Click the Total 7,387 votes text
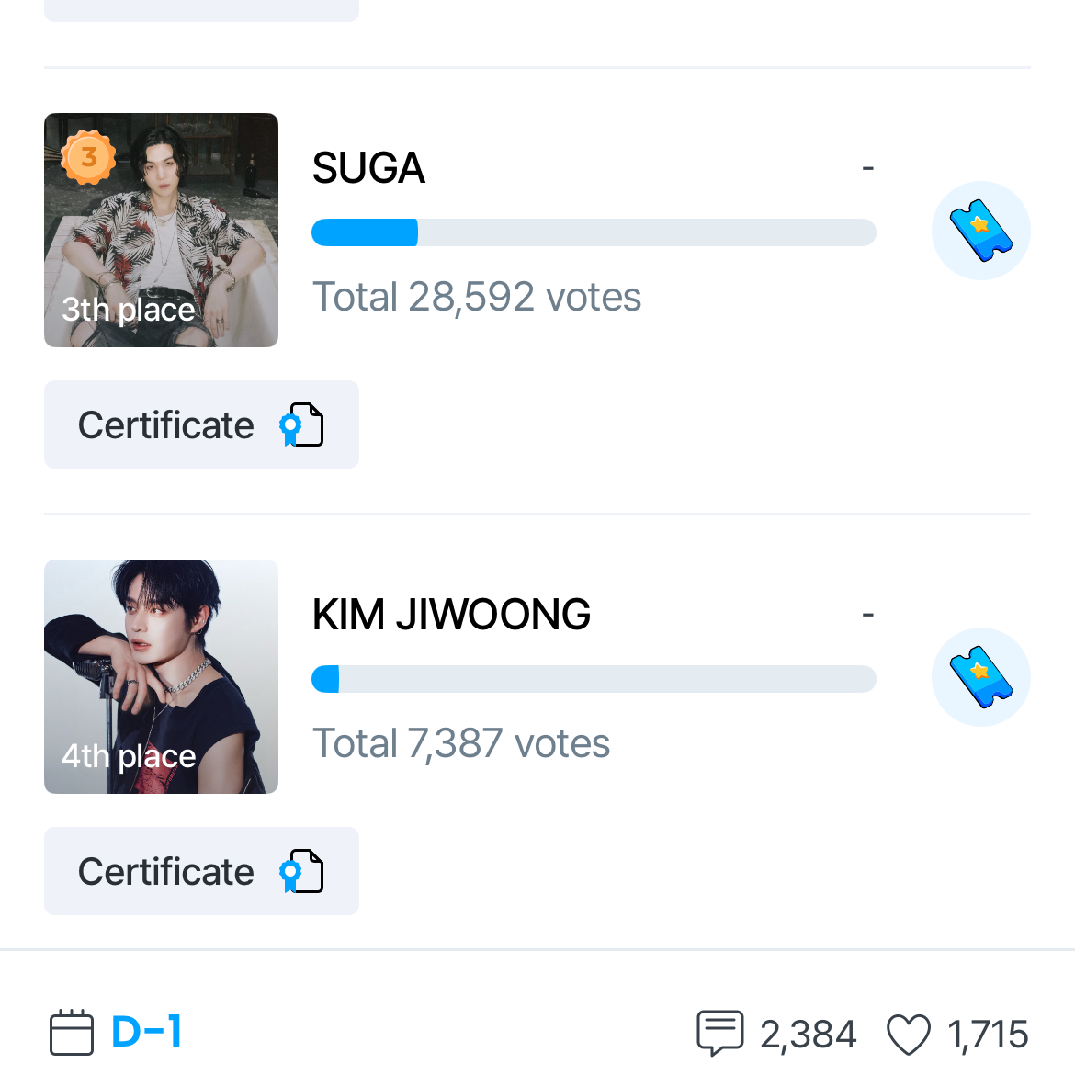This screenshot has height=1075, width=1075. 461,743
